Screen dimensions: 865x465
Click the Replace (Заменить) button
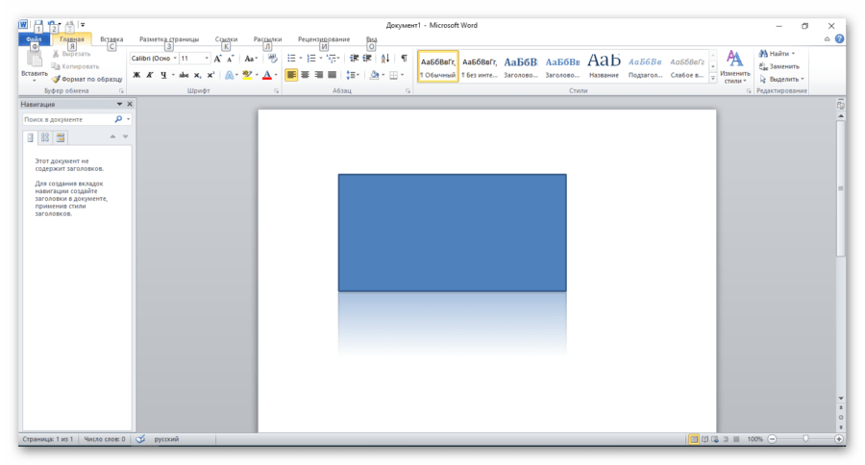click(779, 66)
